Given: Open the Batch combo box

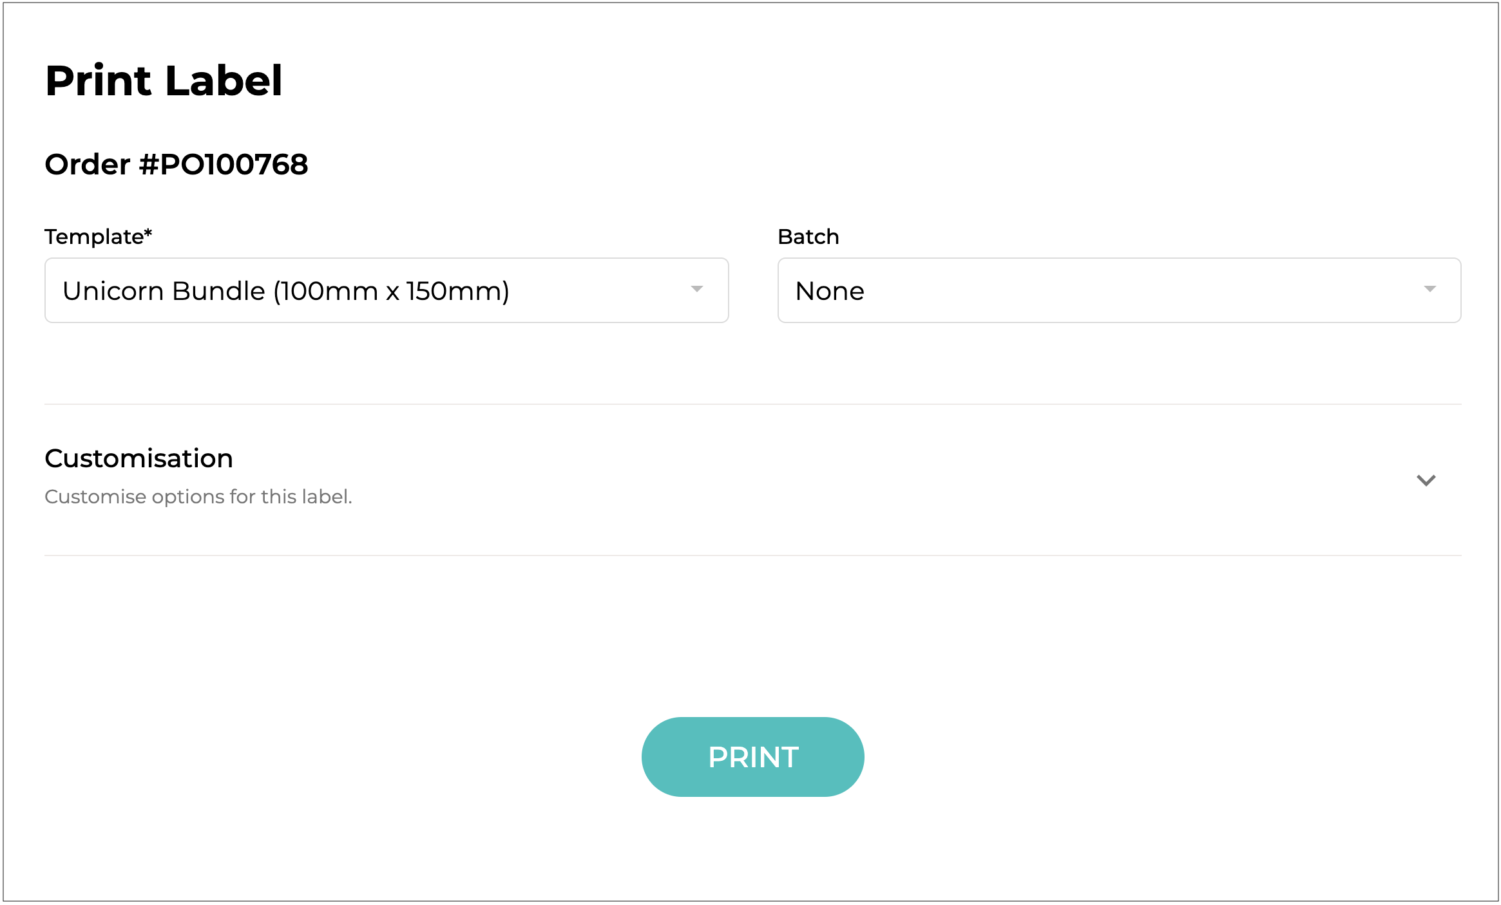Looking at the screenshot, I should pyautogui.click(x=1118, y=290).
